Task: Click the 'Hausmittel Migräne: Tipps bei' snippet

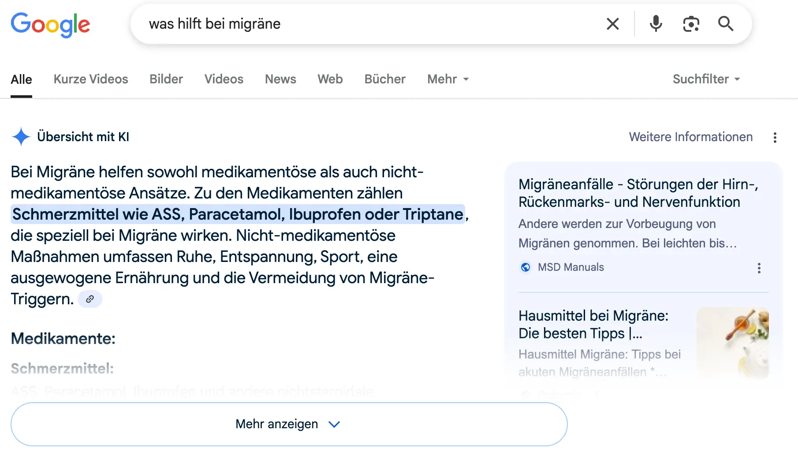Action: pos(600,363)
